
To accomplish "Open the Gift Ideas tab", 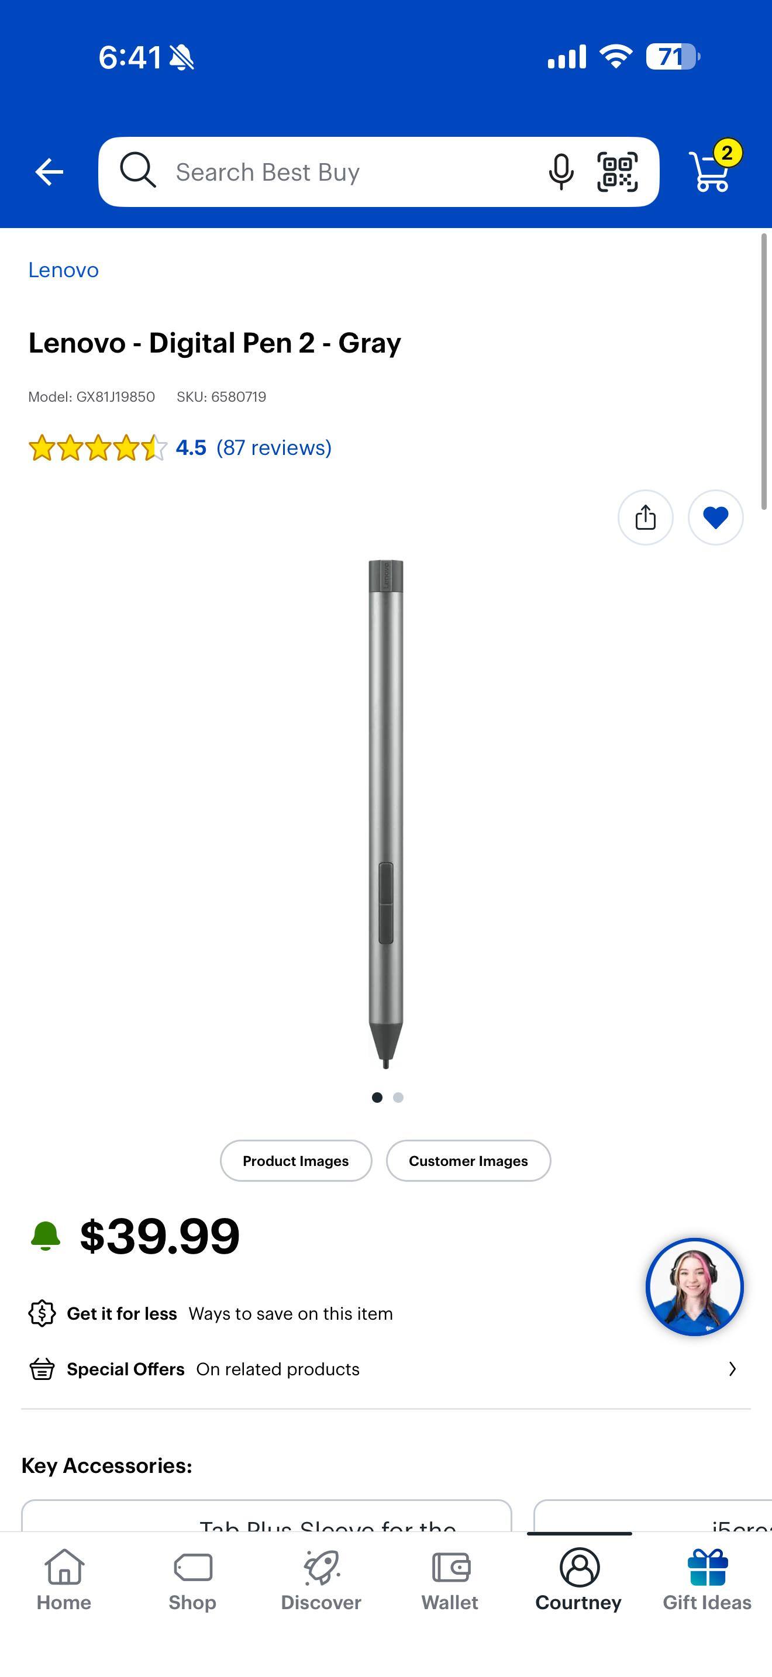I will (707, 1580).
